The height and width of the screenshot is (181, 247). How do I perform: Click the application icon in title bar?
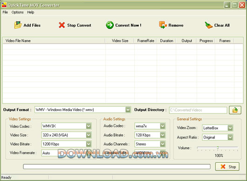point(4,5)
